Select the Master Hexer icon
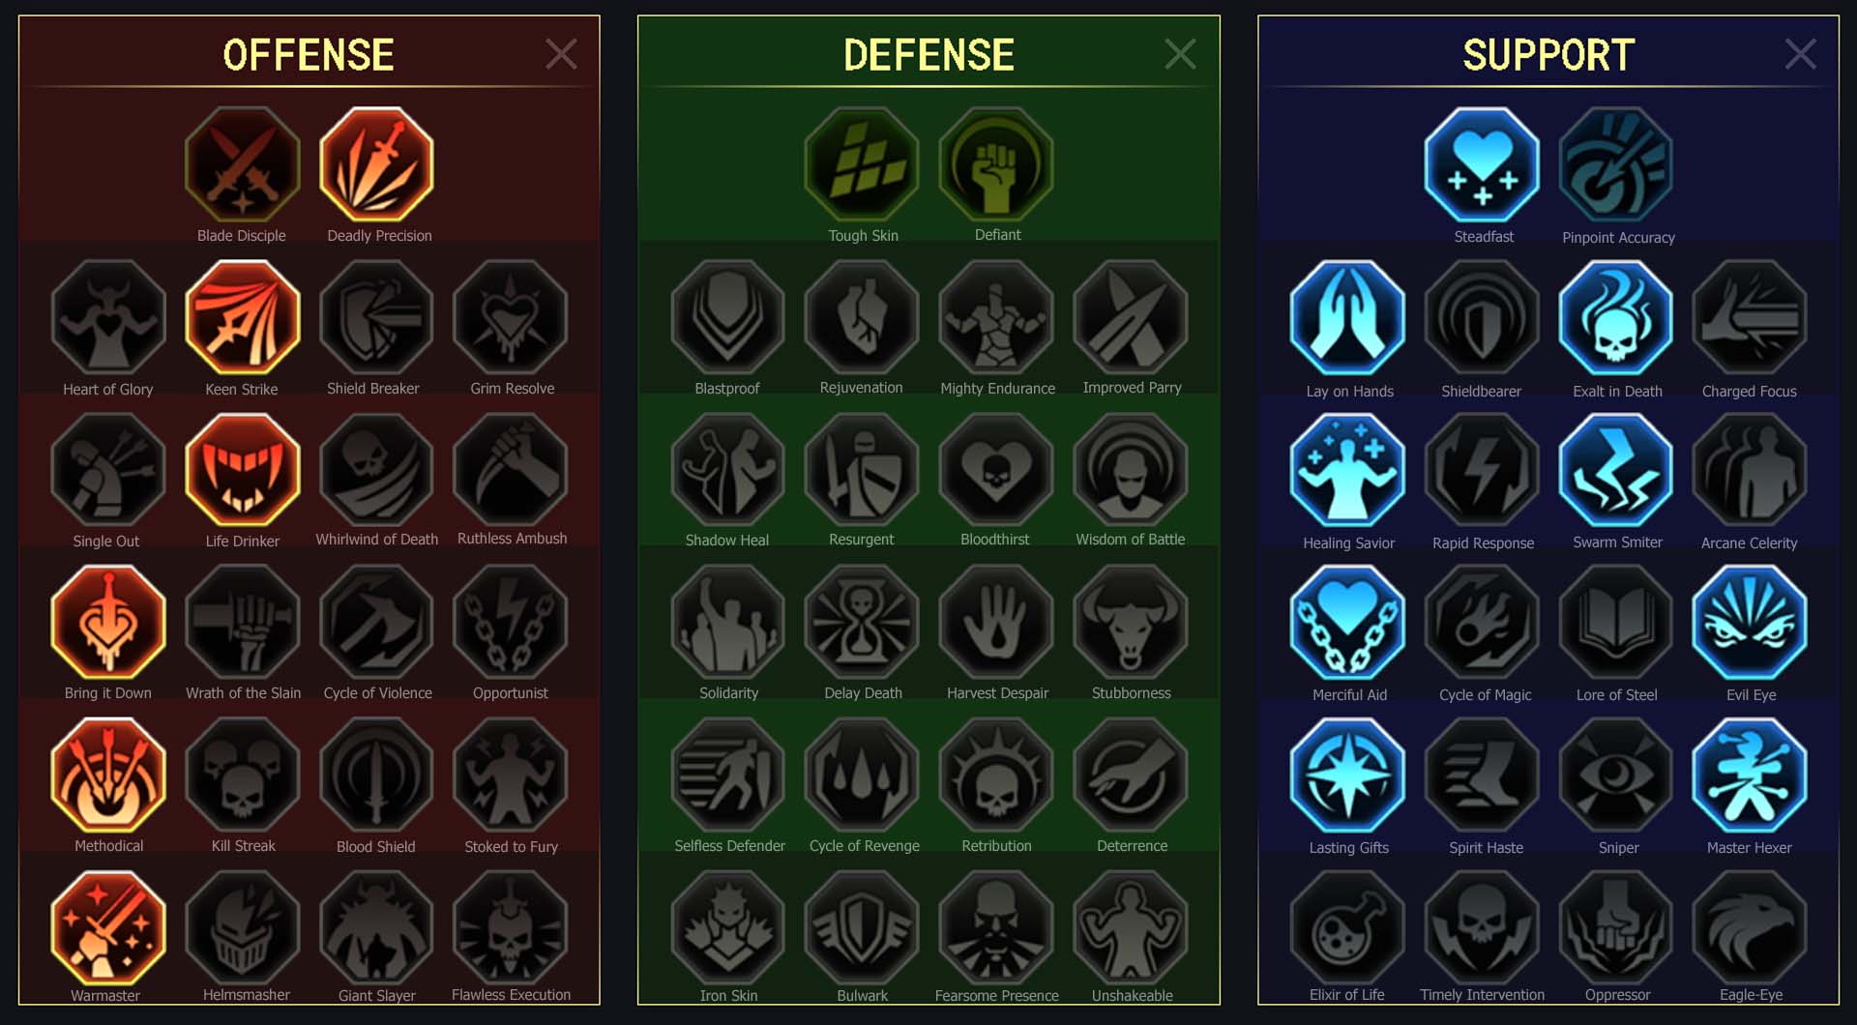 [1750, 776]
